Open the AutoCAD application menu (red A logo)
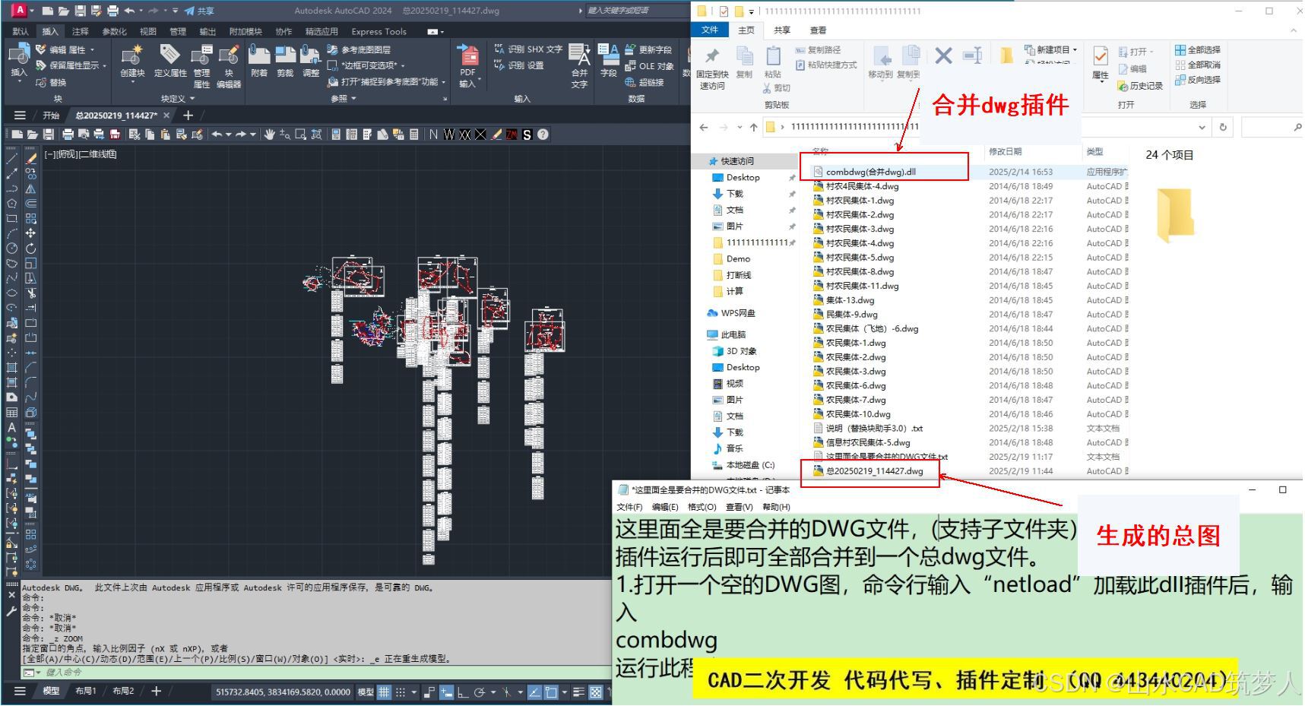 (x=19, y=10)
